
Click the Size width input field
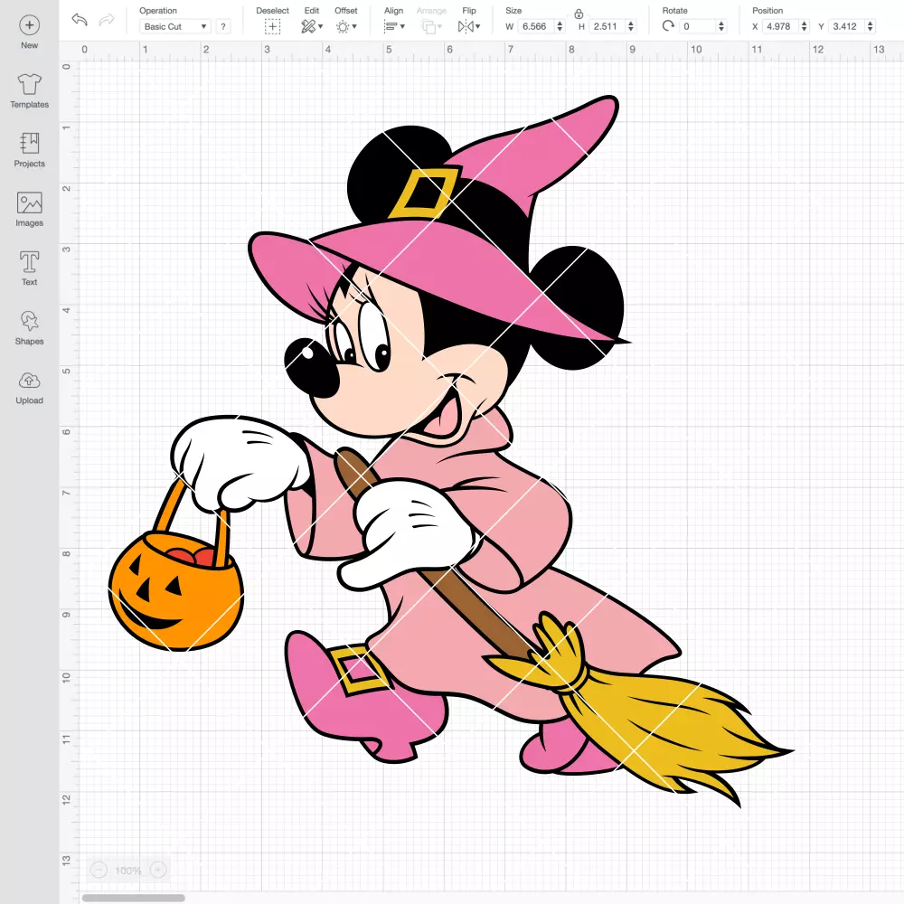click(x=535, y=26)
